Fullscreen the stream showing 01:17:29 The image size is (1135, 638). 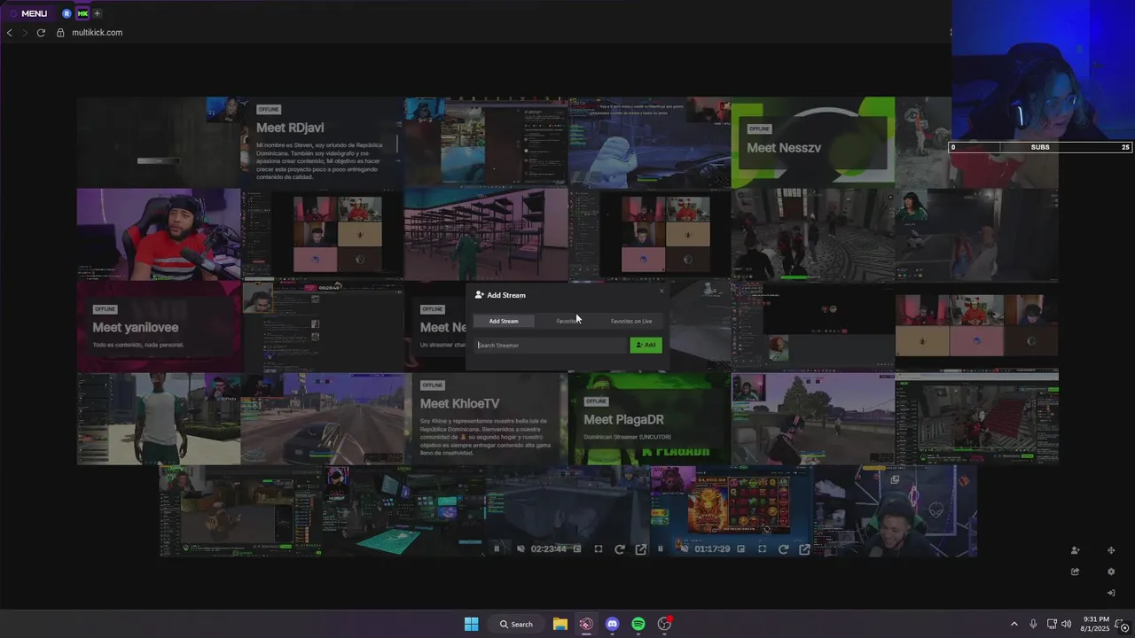pyautogui.click(x=763, y=549)
